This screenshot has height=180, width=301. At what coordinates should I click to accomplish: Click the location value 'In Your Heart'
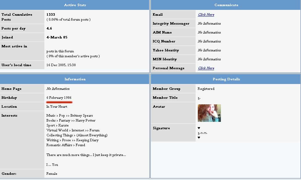pos(57,106)
